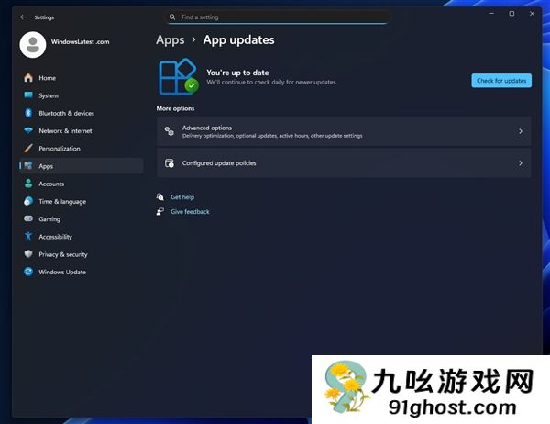Image resolution: width=550 pixels, height=424 pixels.
Task: Click the Personalization brush icon
Action: (28, 149)
